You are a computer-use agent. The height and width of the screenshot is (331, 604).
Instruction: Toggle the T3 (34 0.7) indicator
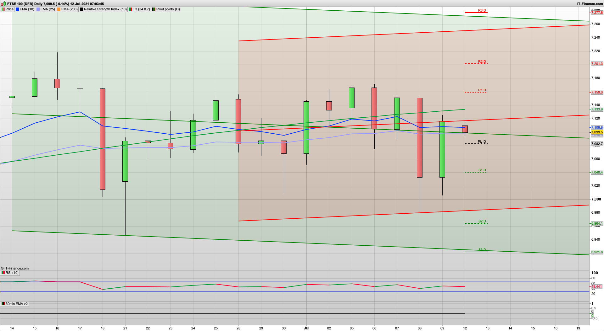click(x=130, y=9)
